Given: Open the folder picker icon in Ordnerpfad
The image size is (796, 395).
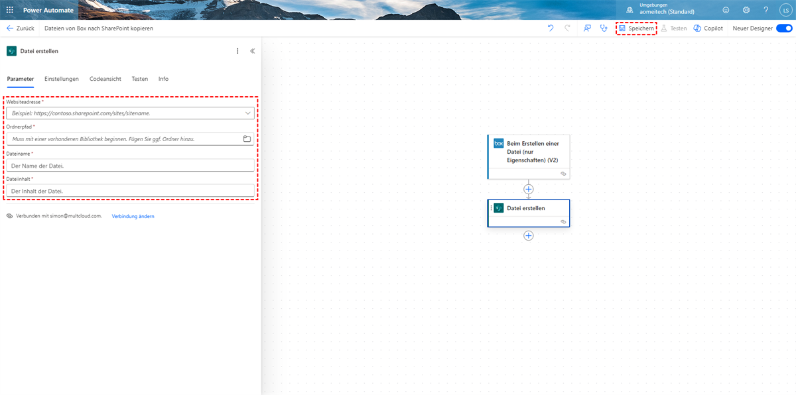Looking at the screenshot, I should pyautogui.click(x=247, y=139).
